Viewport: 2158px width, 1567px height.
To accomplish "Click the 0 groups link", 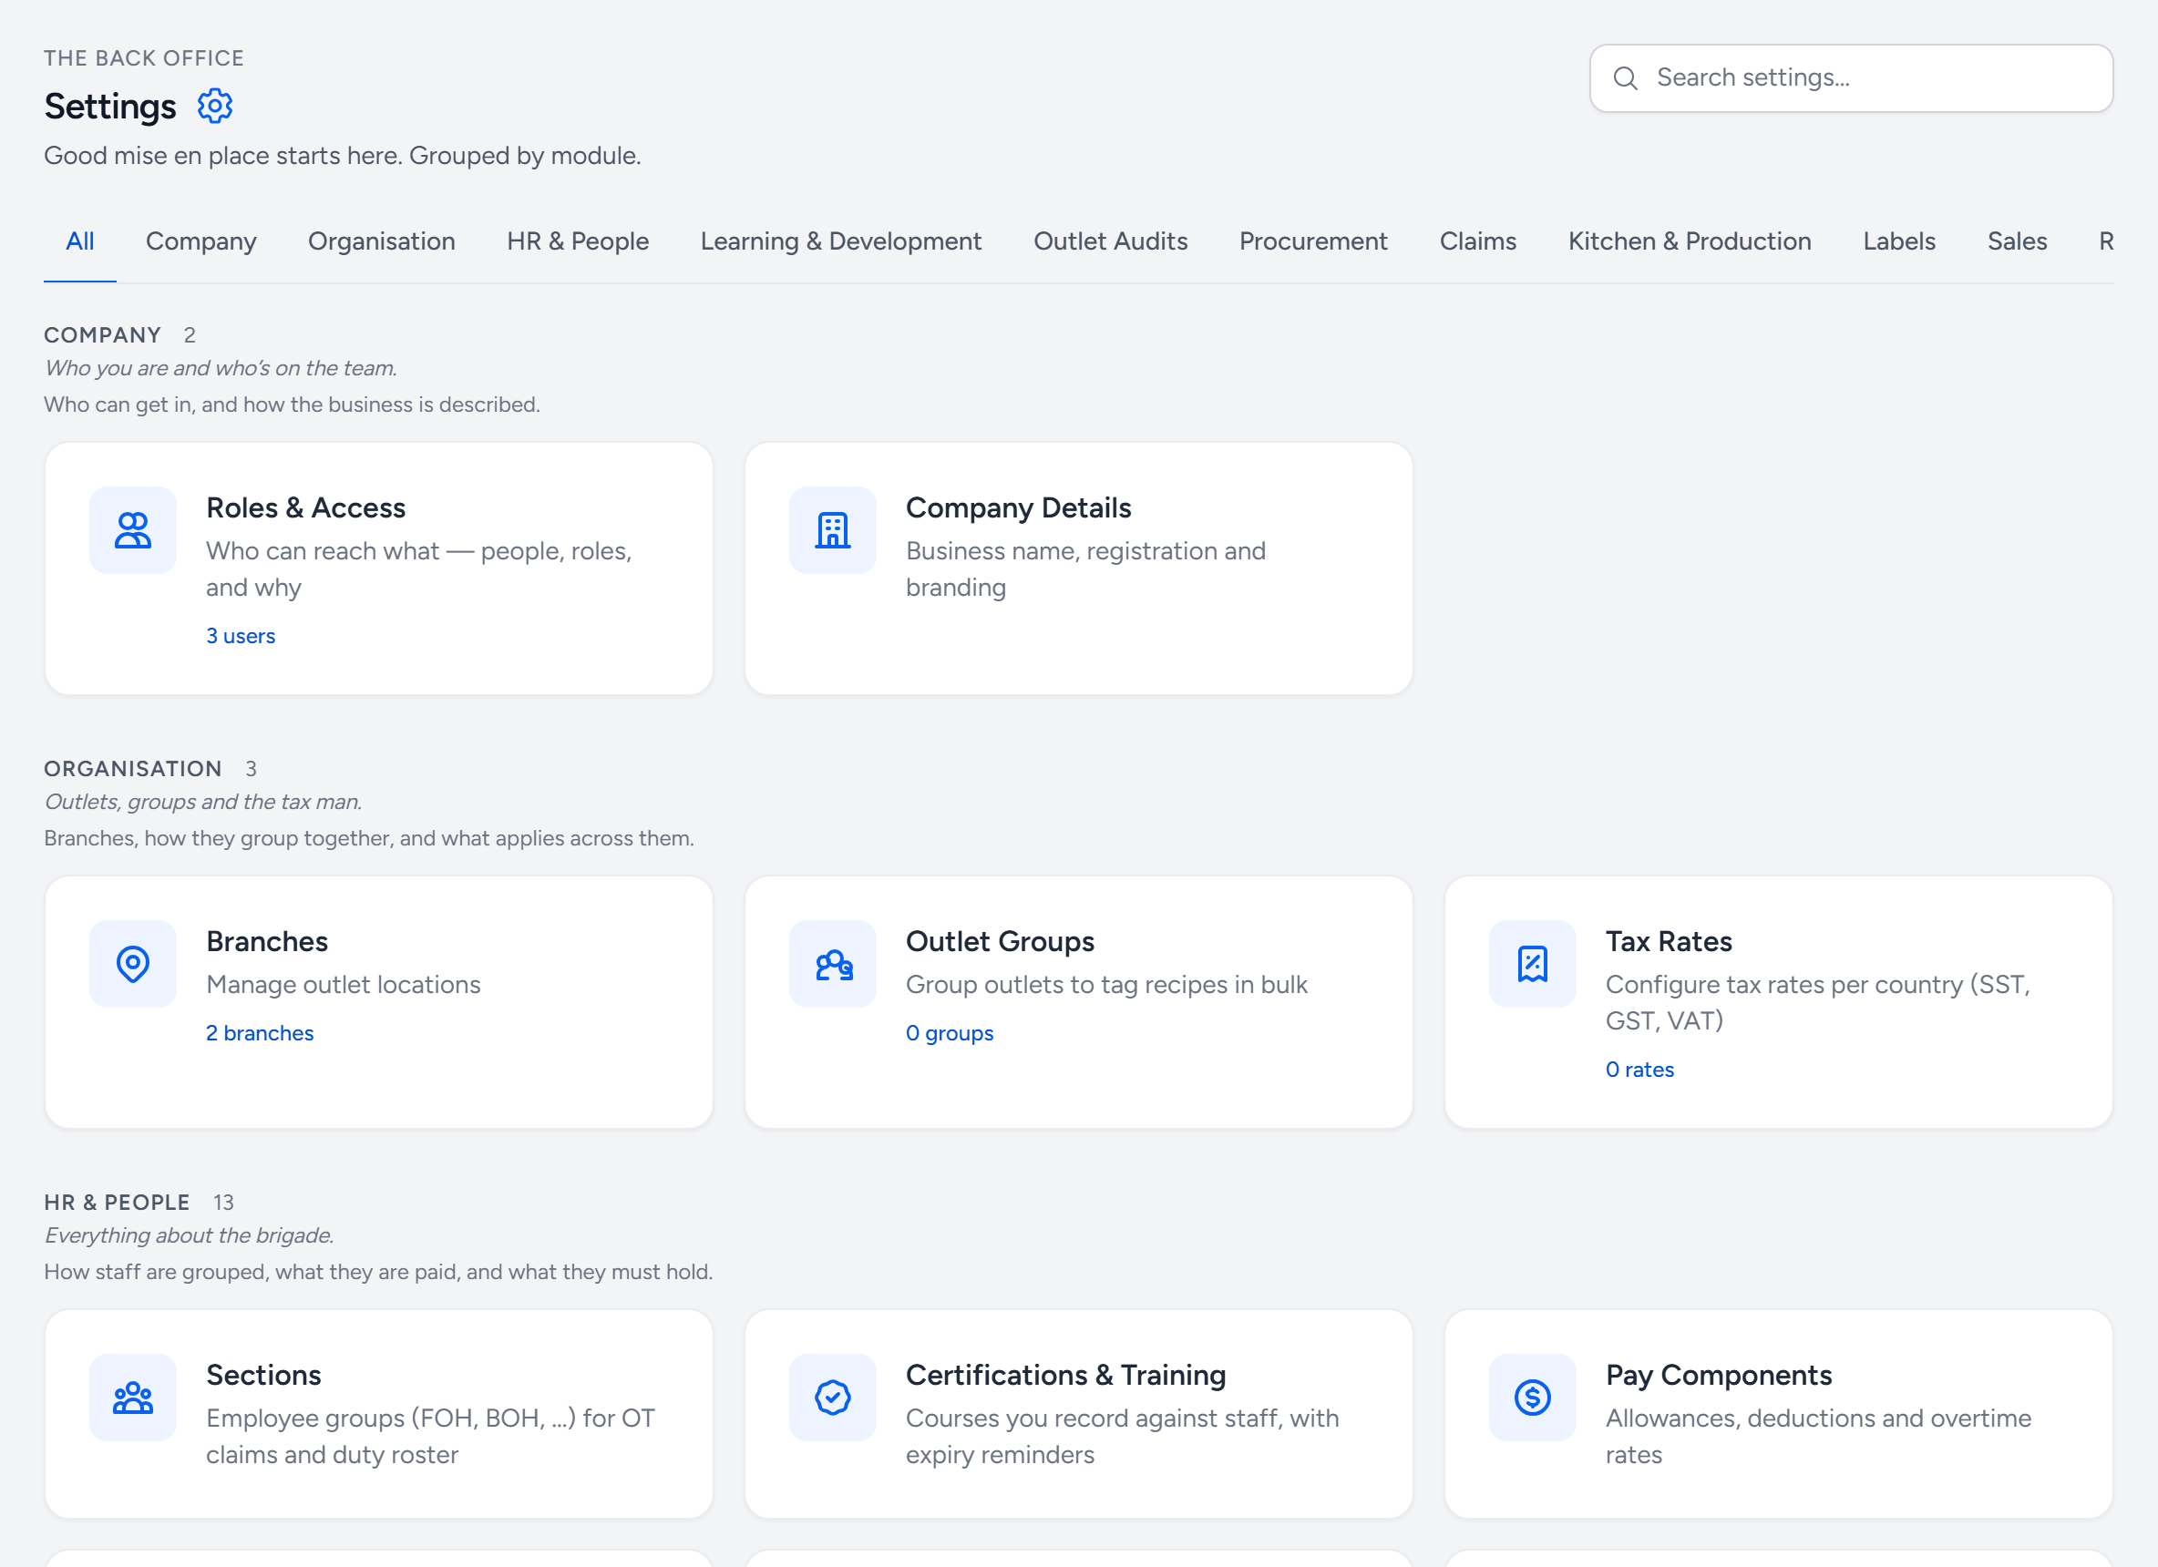I will point(950,1033).
